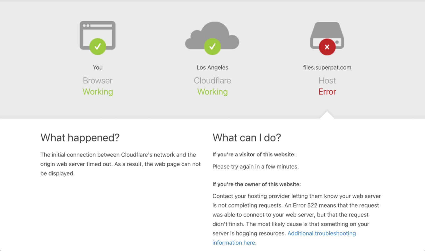Viewport: 425px width, 251px height.
Task: Click the green checkmark on cloud icon
Action: pyautogui.click(x=212, y=47)
